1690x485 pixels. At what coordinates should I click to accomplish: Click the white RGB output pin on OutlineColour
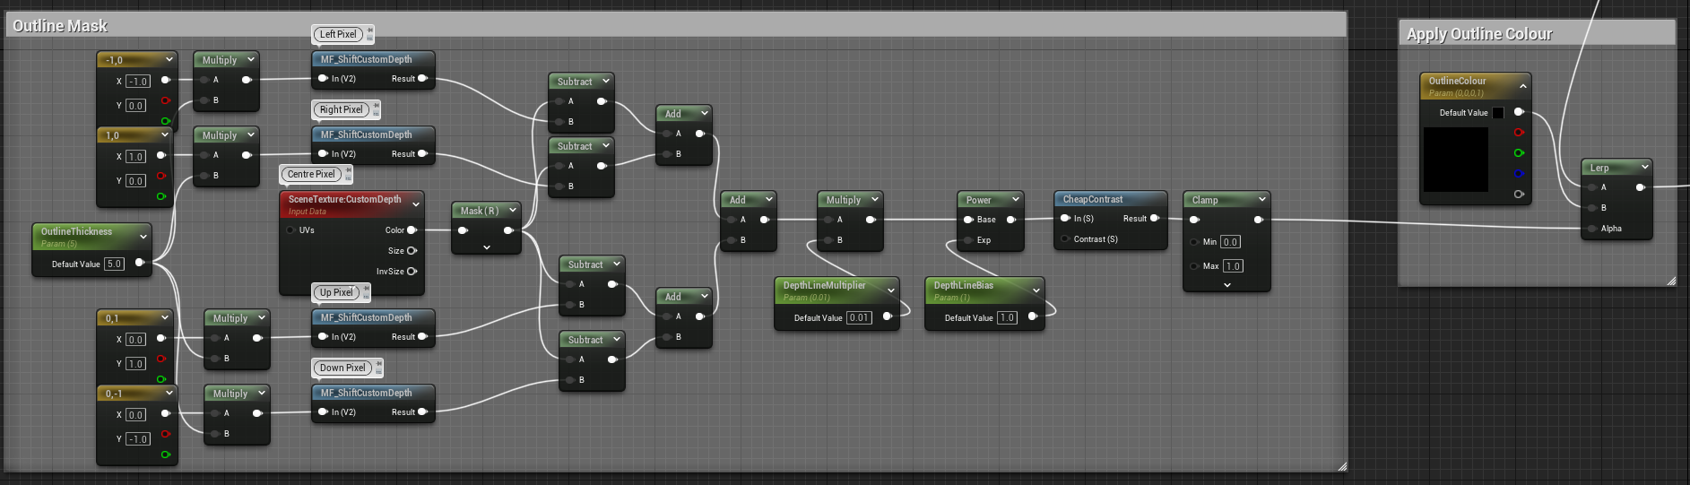(1519, 112)
